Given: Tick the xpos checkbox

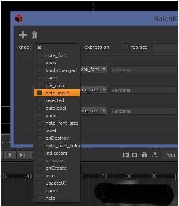Looking at the screenshot, I should pyautogui.click(x=39, y=63).
